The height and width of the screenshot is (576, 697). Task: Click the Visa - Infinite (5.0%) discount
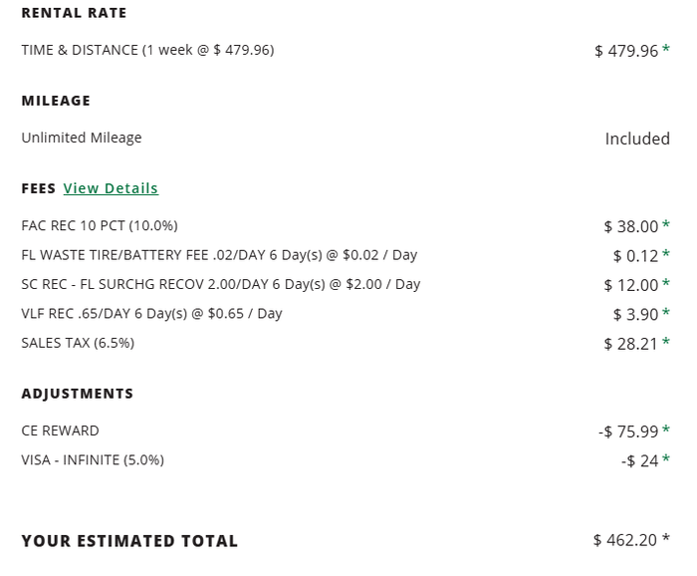point(93,460)
